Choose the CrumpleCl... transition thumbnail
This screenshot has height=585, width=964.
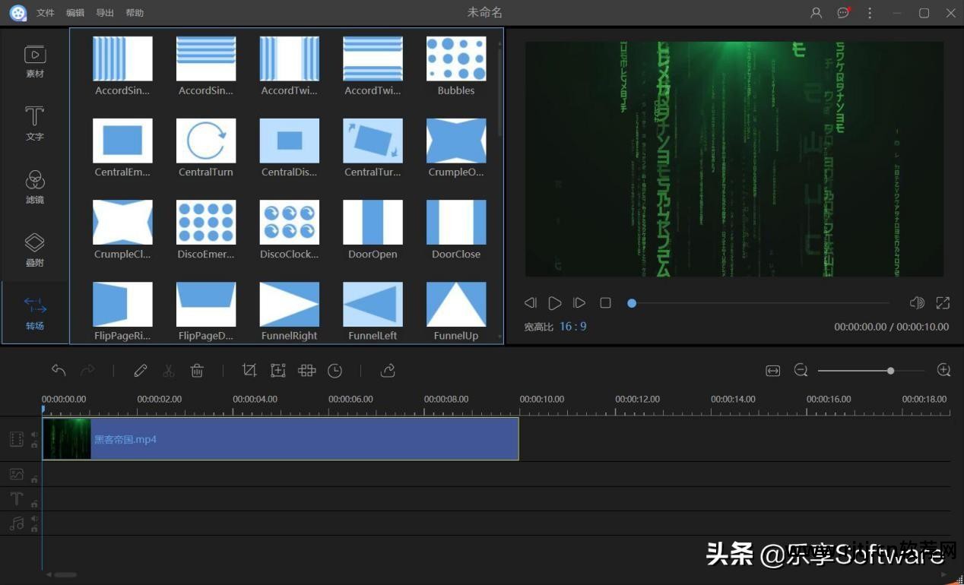[x=122, y=222]
